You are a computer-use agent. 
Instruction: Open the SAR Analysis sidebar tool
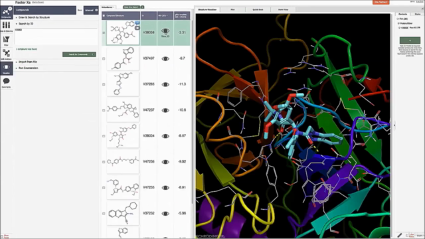tap(6, 54)
